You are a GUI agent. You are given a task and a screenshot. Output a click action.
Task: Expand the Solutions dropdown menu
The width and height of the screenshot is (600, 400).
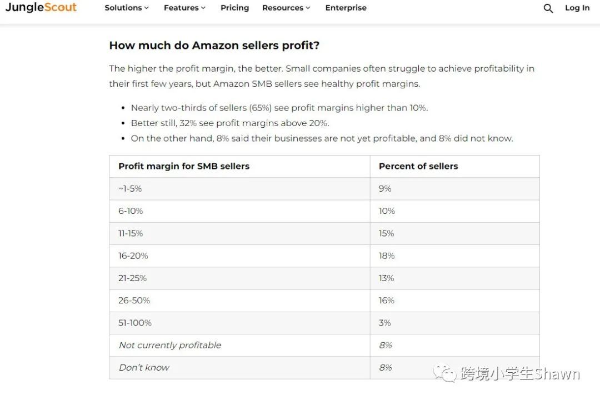coord(126,8)
